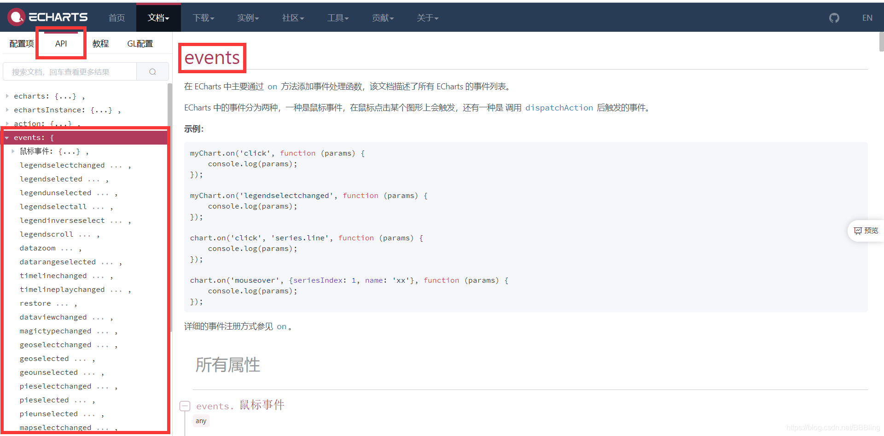
Task: Open the 贡献 dropdown menu
Action: tap(383, 18)
